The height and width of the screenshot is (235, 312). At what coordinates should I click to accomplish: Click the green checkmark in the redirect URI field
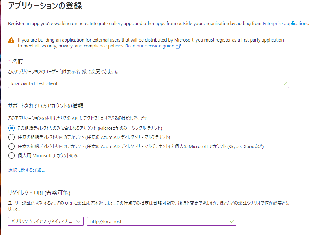point(232,221)
